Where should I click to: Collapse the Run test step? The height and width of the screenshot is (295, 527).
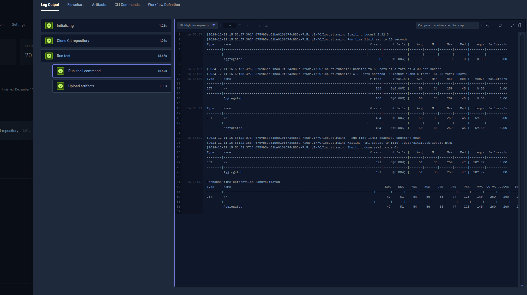pyautogui.click(x=106, y=56)
